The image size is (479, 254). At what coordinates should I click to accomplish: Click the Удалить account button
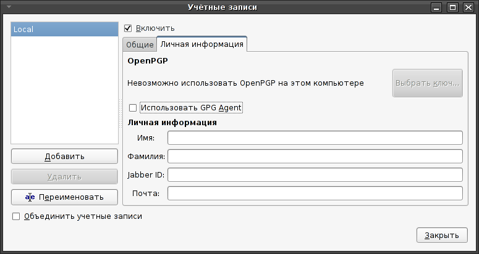tap(64, 177)
